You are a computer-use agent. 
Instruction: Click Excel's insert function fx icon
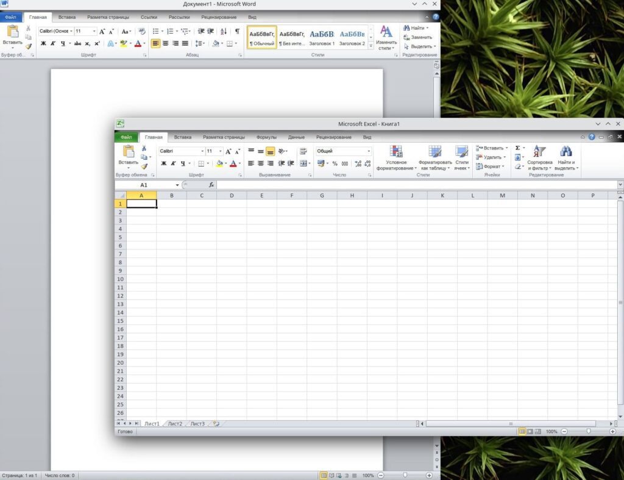pos(211,185)
